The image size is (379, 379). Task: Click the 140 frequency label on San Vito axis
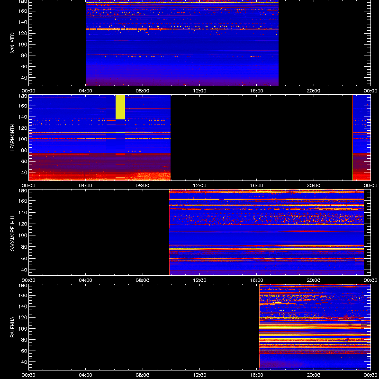(23, 22)
